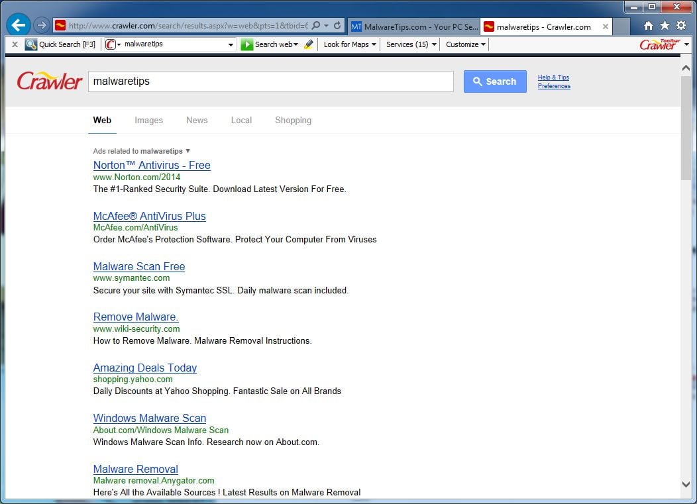Close the malwaretips - Crawler.com tab
This screenshot has width=697, height=504.
[605, 26]
